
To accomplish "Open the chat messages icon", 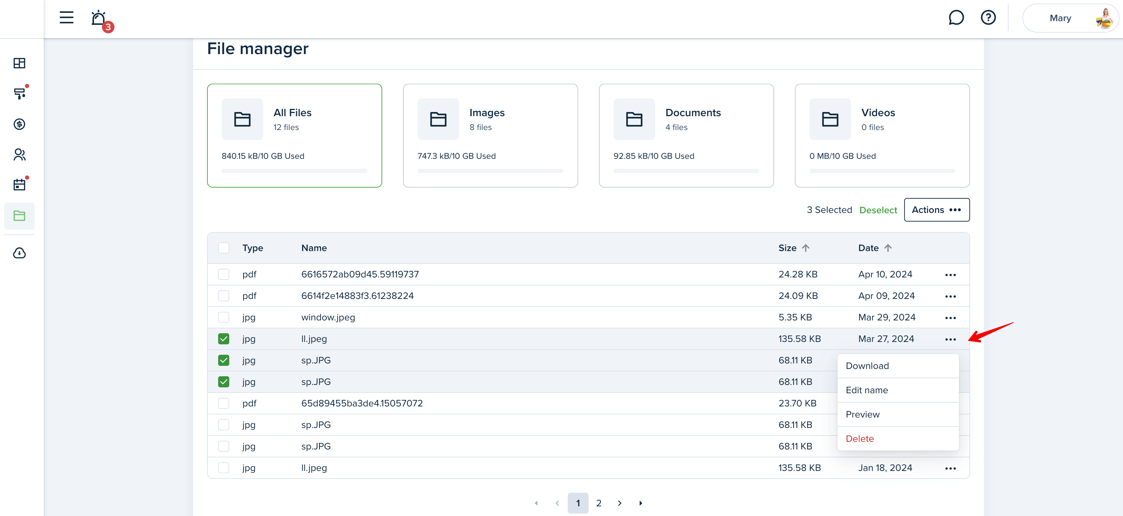I will pos(955,18).
